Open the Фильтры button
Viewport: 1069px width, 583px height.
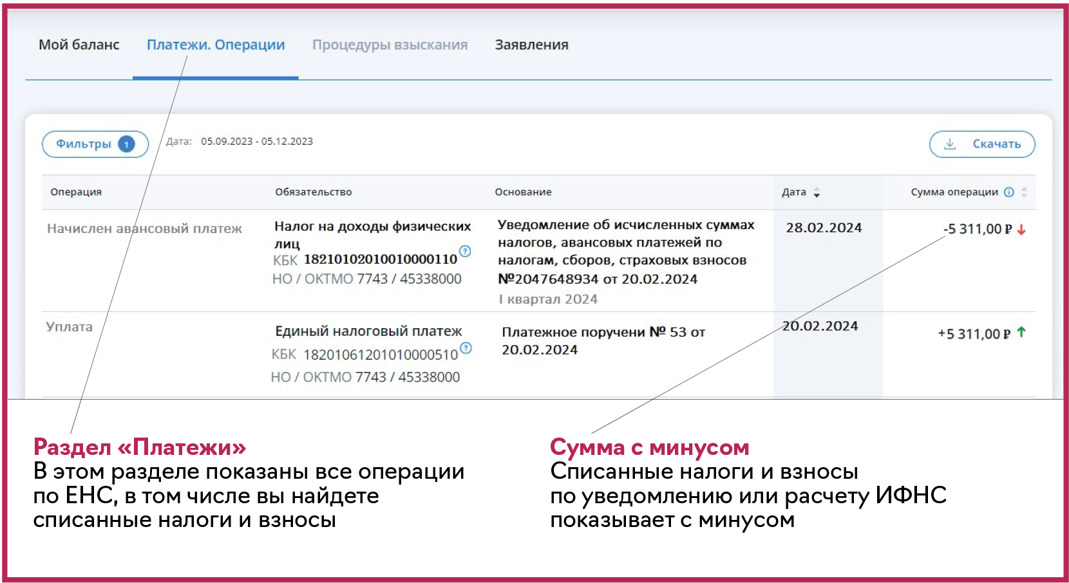coord(95,144)
